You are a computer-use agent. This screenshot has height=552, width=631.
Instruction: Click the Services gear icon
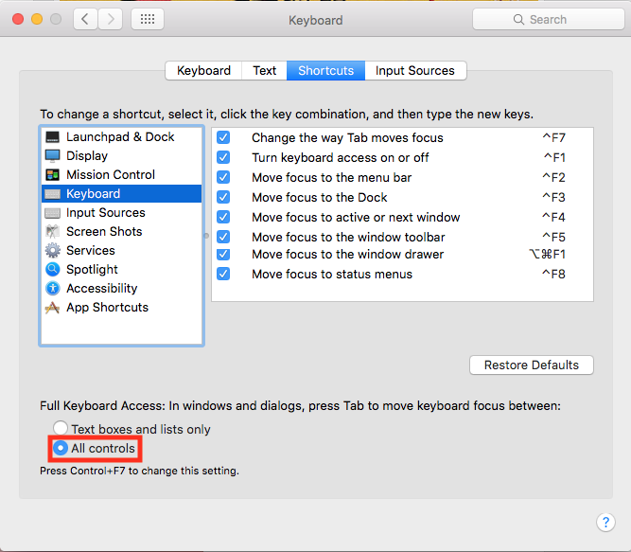pos(52,250)
